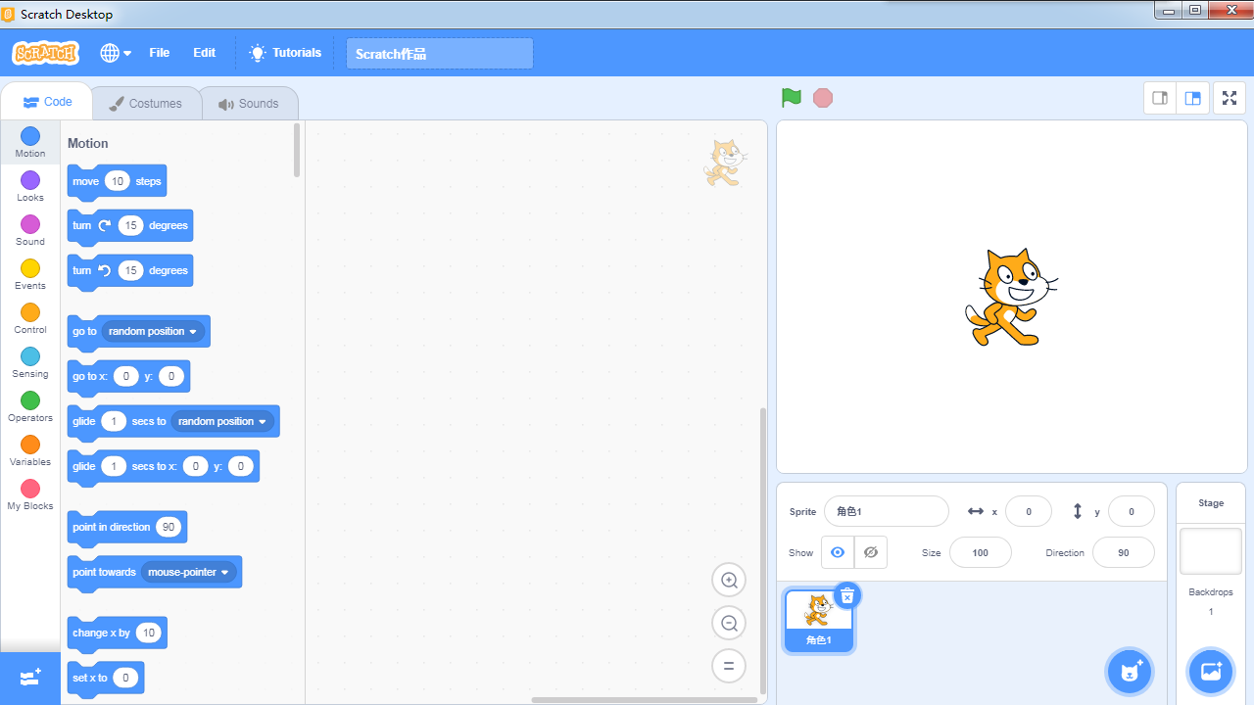Click the Direction field

pos(1124,552)
